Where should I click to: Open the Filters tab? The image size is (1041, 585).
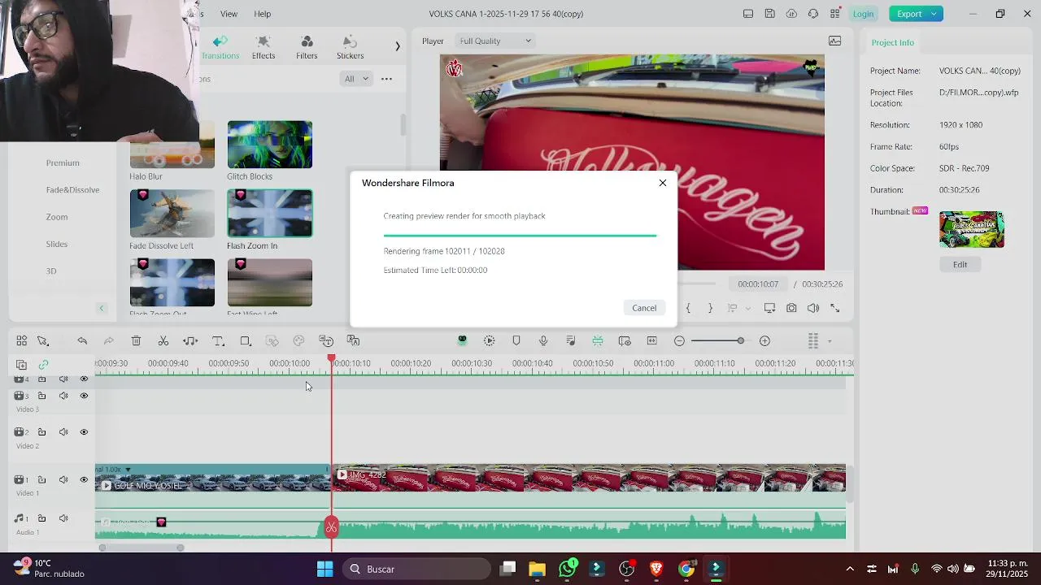[307, 48]
